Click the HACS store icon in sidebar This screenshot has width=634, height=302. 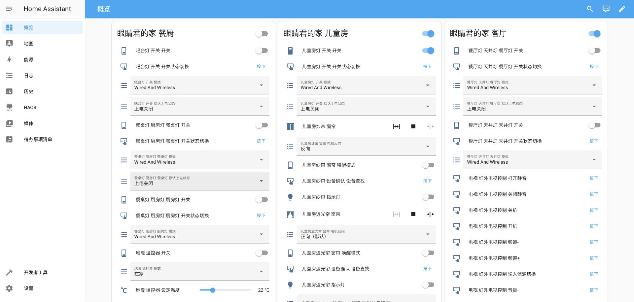(x=9, y=107)
